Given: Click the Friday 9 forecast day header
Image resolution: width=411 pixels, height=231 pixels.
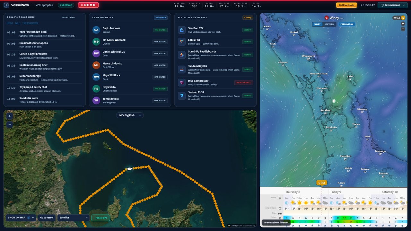Looking at the screenshot, I should point(336,192).
